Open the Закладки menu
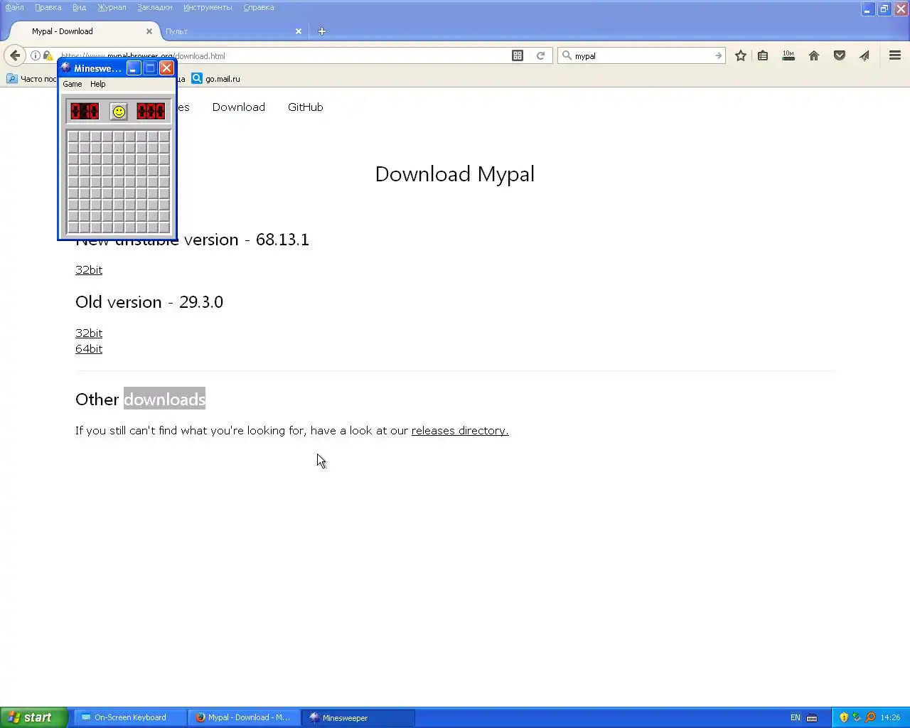This screenshot has width=910, height=728. pos(155,7)
